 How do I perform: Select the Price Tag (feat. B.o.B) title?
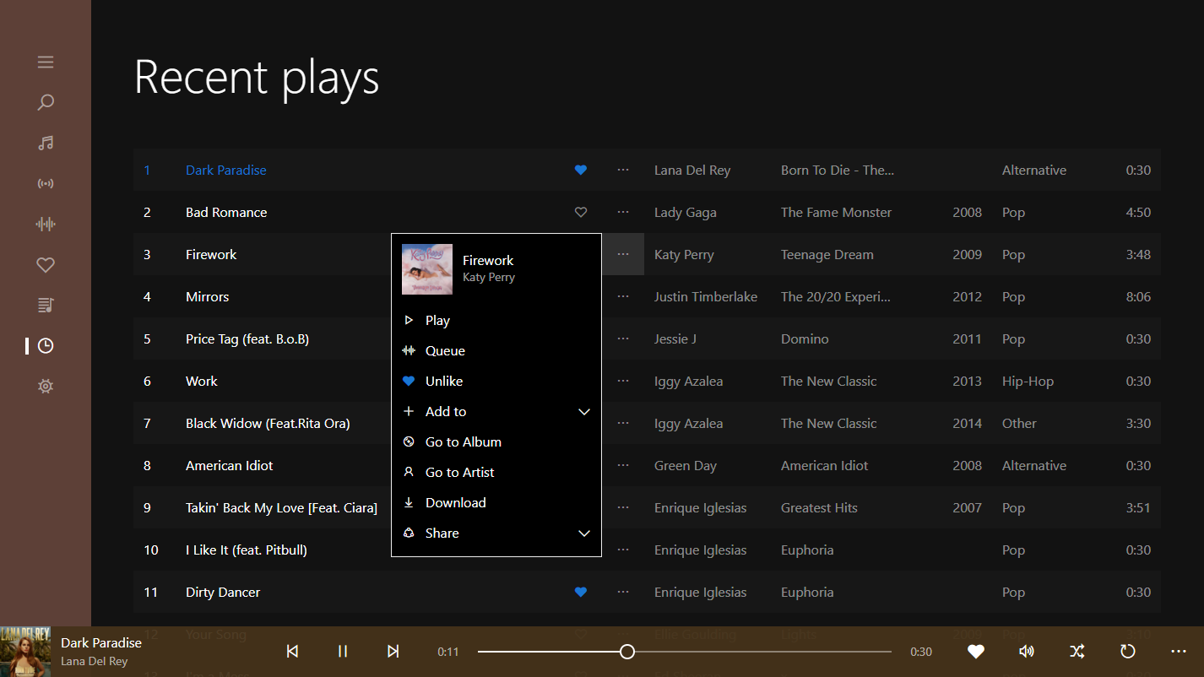(x=247, y=338)
